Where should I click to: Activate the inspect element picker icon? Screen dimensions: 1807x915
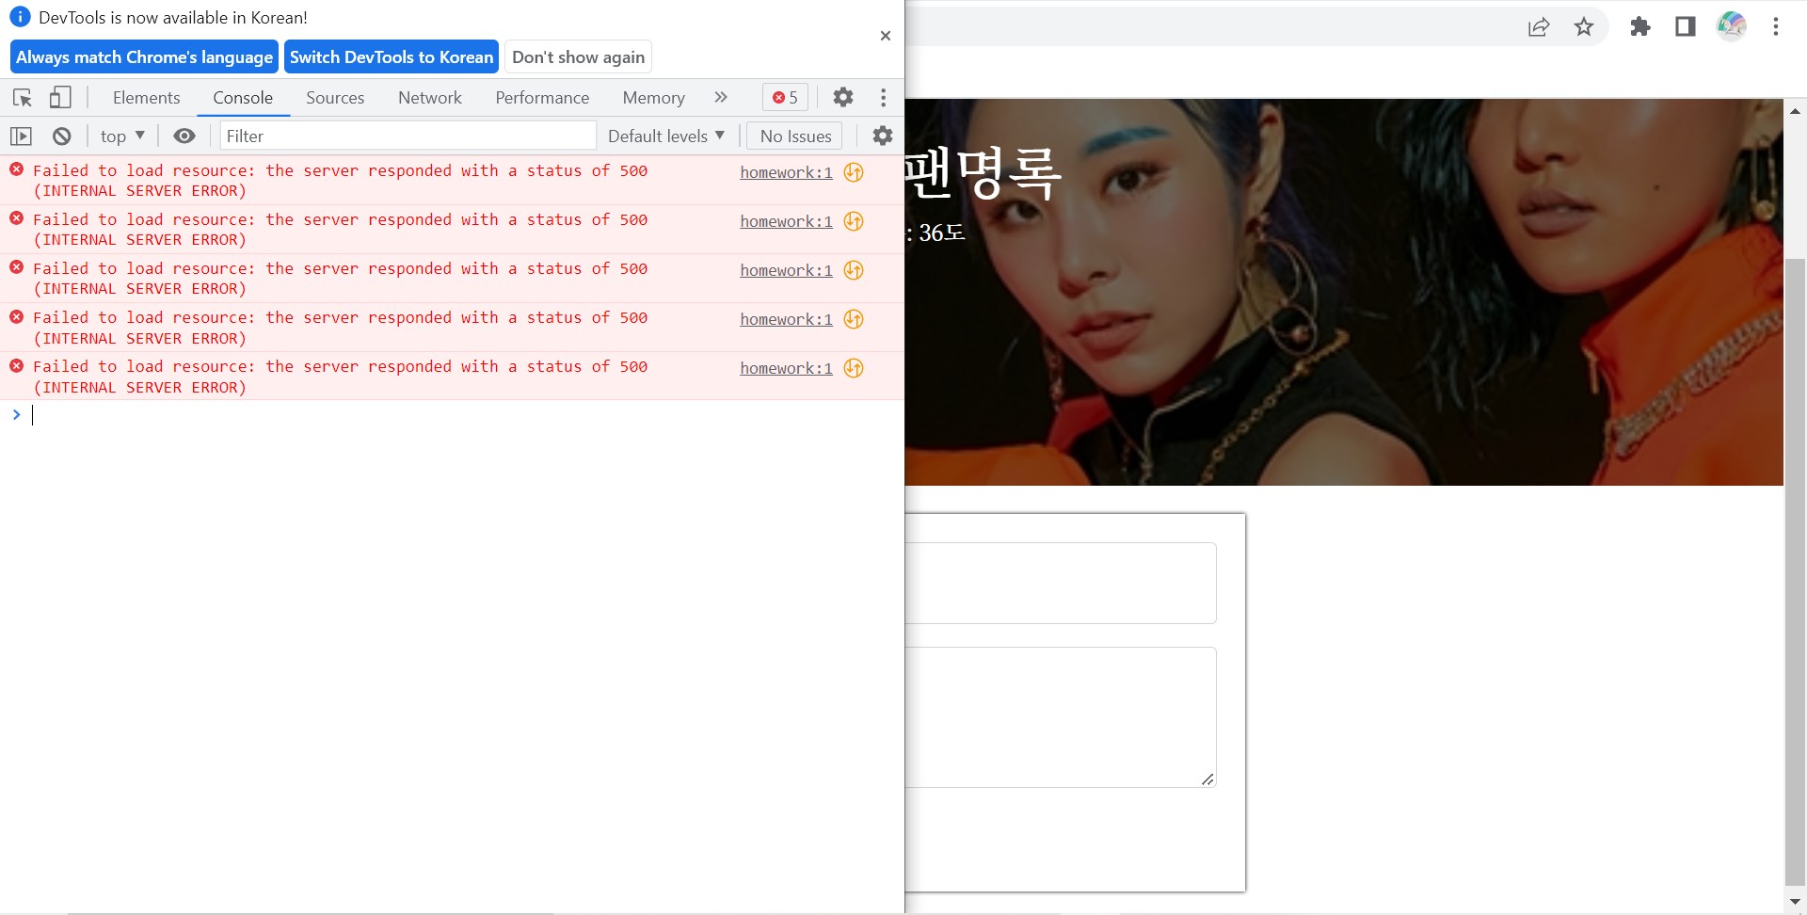pos(23,98)
